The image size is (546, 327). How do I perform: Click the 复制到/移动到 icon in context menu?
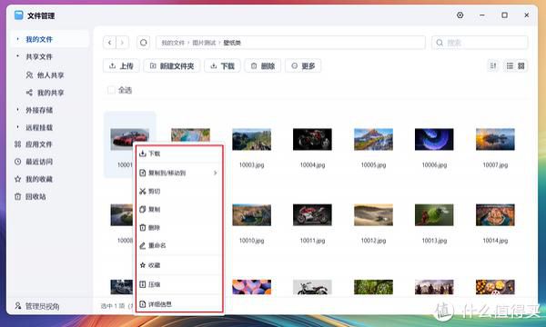[143, 173]
